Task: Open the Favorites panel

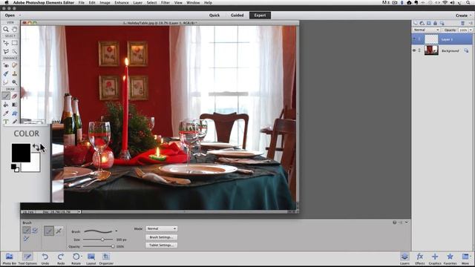Action: tap(450, 259)
